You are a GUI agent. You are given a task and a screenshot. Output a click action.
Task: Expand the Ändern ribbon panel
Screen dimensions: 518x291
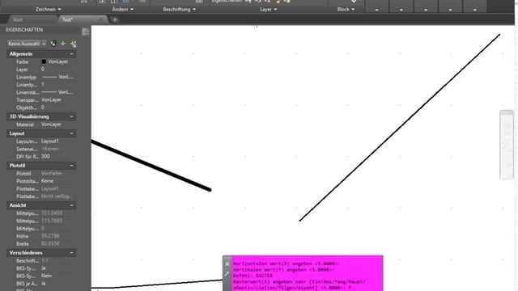point(122,9)
